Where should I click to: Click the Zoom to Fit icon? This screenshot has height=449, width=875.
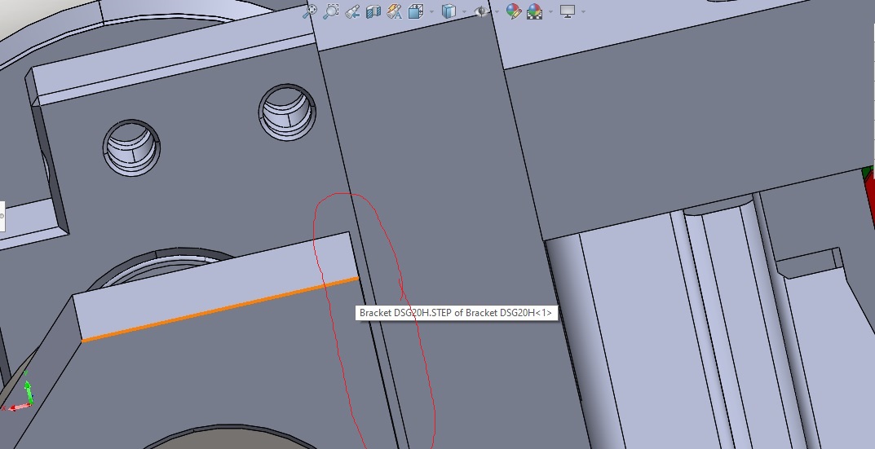tap(309, 11)
